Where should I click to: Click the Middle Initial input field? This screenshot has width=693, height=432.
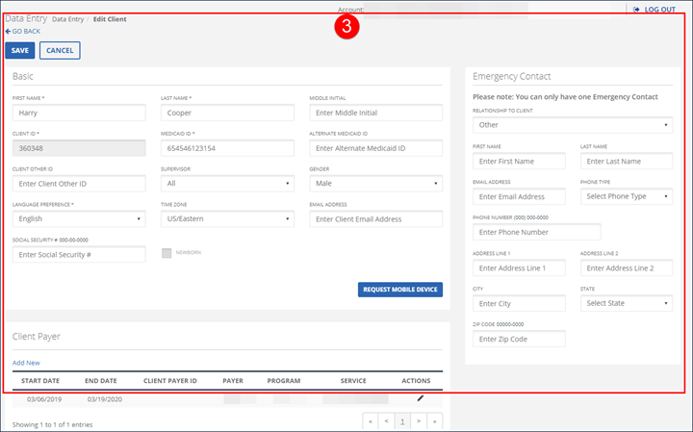click(x=375, y=113)
